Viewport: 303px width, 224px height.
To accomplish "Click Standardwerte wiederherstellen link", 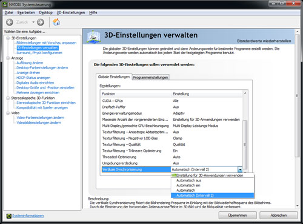I will click(264, 41).
